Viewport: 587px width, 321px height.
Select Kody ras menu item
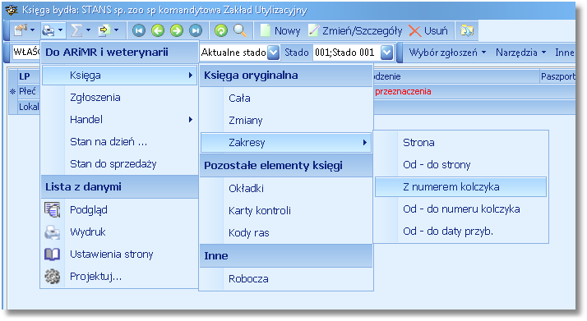point(286,233)
